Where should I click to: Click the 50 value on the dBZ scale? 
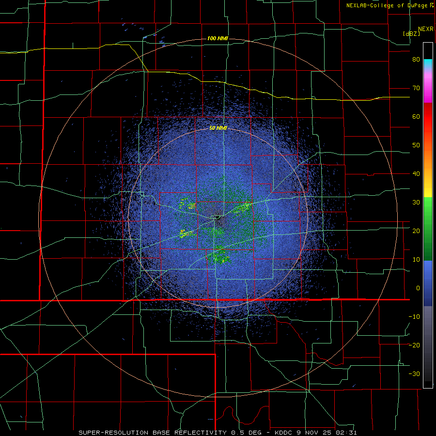416,145
